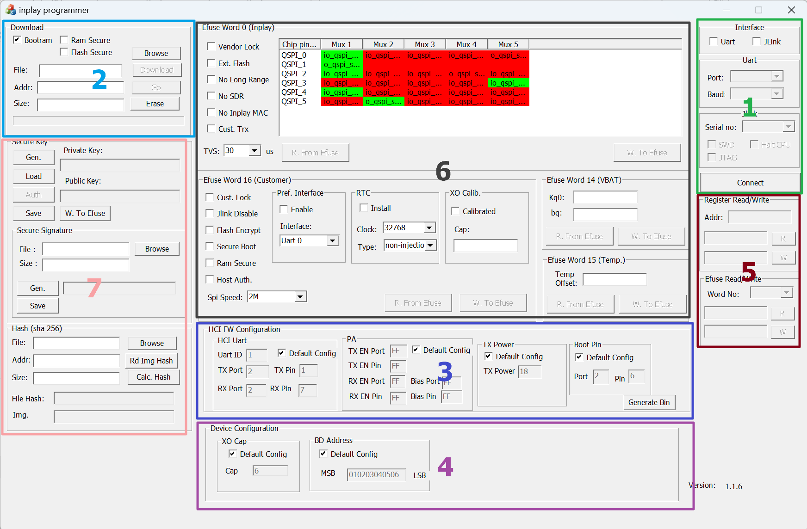Click the Generate Bin button

click(649, 402)
